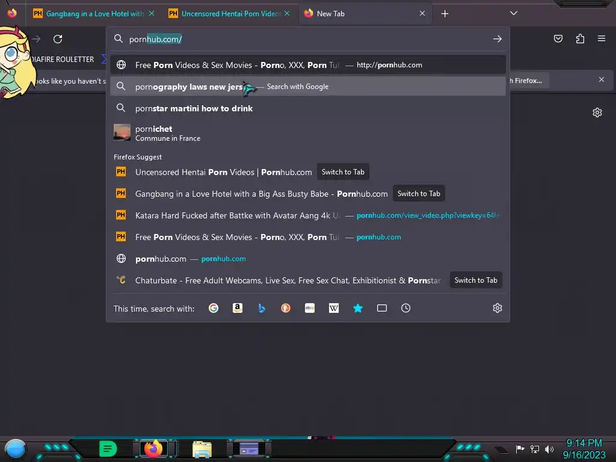Open the MEDIAFIRE ROULETTER bookmark
Image resolution: width=616 pixels, height=462 pixels.
(62, 60)
